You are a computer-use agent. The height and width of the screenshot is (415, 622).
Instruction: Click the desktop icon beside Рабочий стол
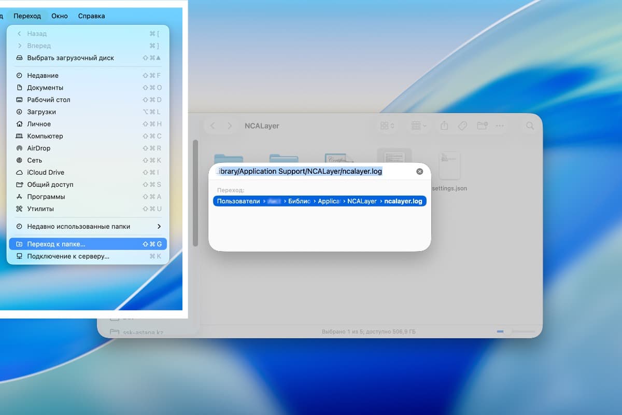[x=19, y=100]
